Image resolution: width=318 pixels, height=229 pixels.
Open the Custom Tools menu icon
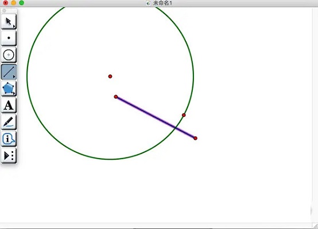click(x=9, y=156)
